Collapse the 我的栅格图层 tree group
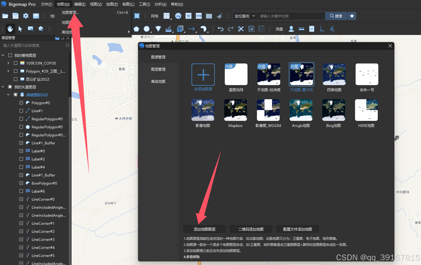Image resolution: width=421 pixels, height=265 pixels. pos(3,55)
